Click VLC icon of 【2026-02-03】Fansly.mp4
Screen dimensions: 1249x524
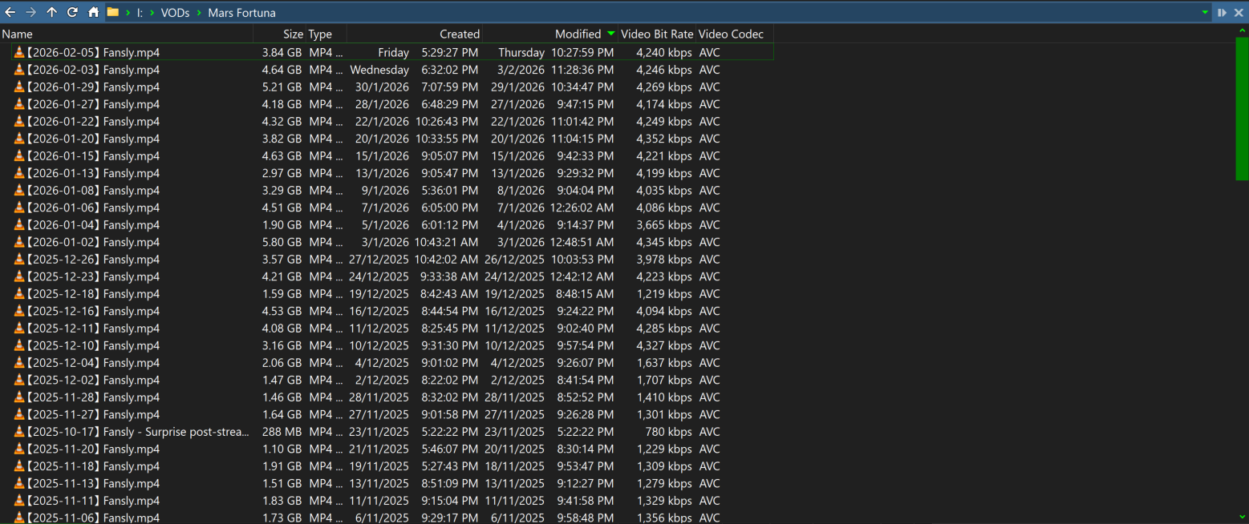tap(19, 70)
